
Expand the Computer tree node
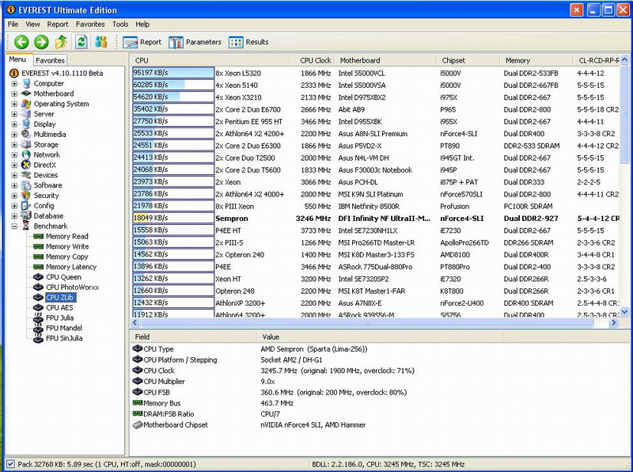[14, 83]
